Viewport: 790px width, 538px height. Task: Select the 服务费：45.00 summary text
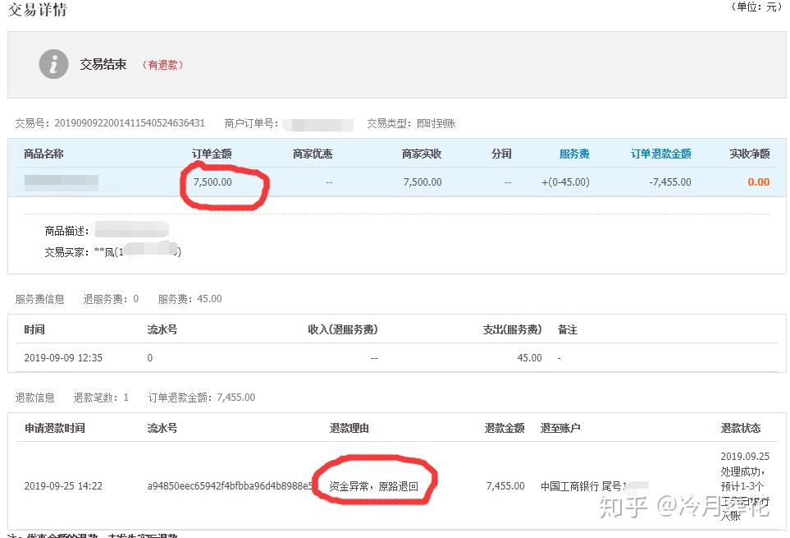pos(190,299)
